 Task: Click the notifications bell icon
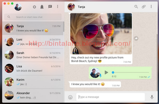[x=42, y=7]
